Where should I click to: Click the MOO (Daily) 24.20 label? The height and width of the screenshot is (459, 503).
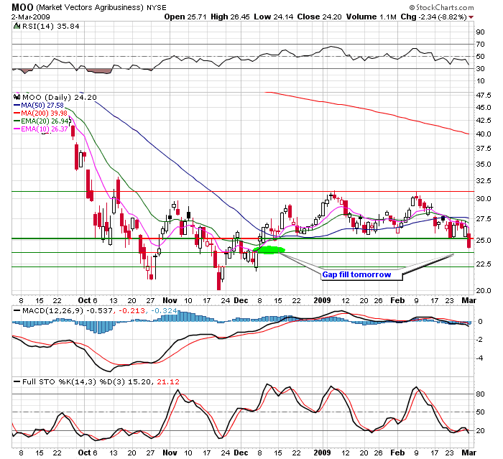60,97
